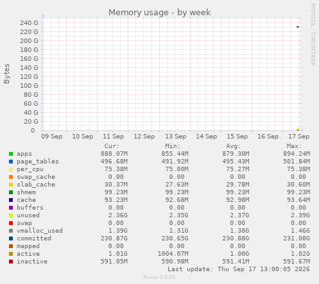Click the page_tables average value 495.43M
This screenshot has height=284, width=319.
(236, 162)
